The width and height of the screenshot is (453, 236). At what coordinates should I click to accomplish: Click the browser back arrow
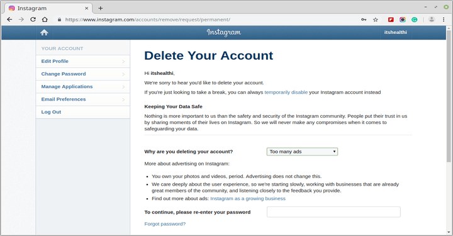pos(9,20)
